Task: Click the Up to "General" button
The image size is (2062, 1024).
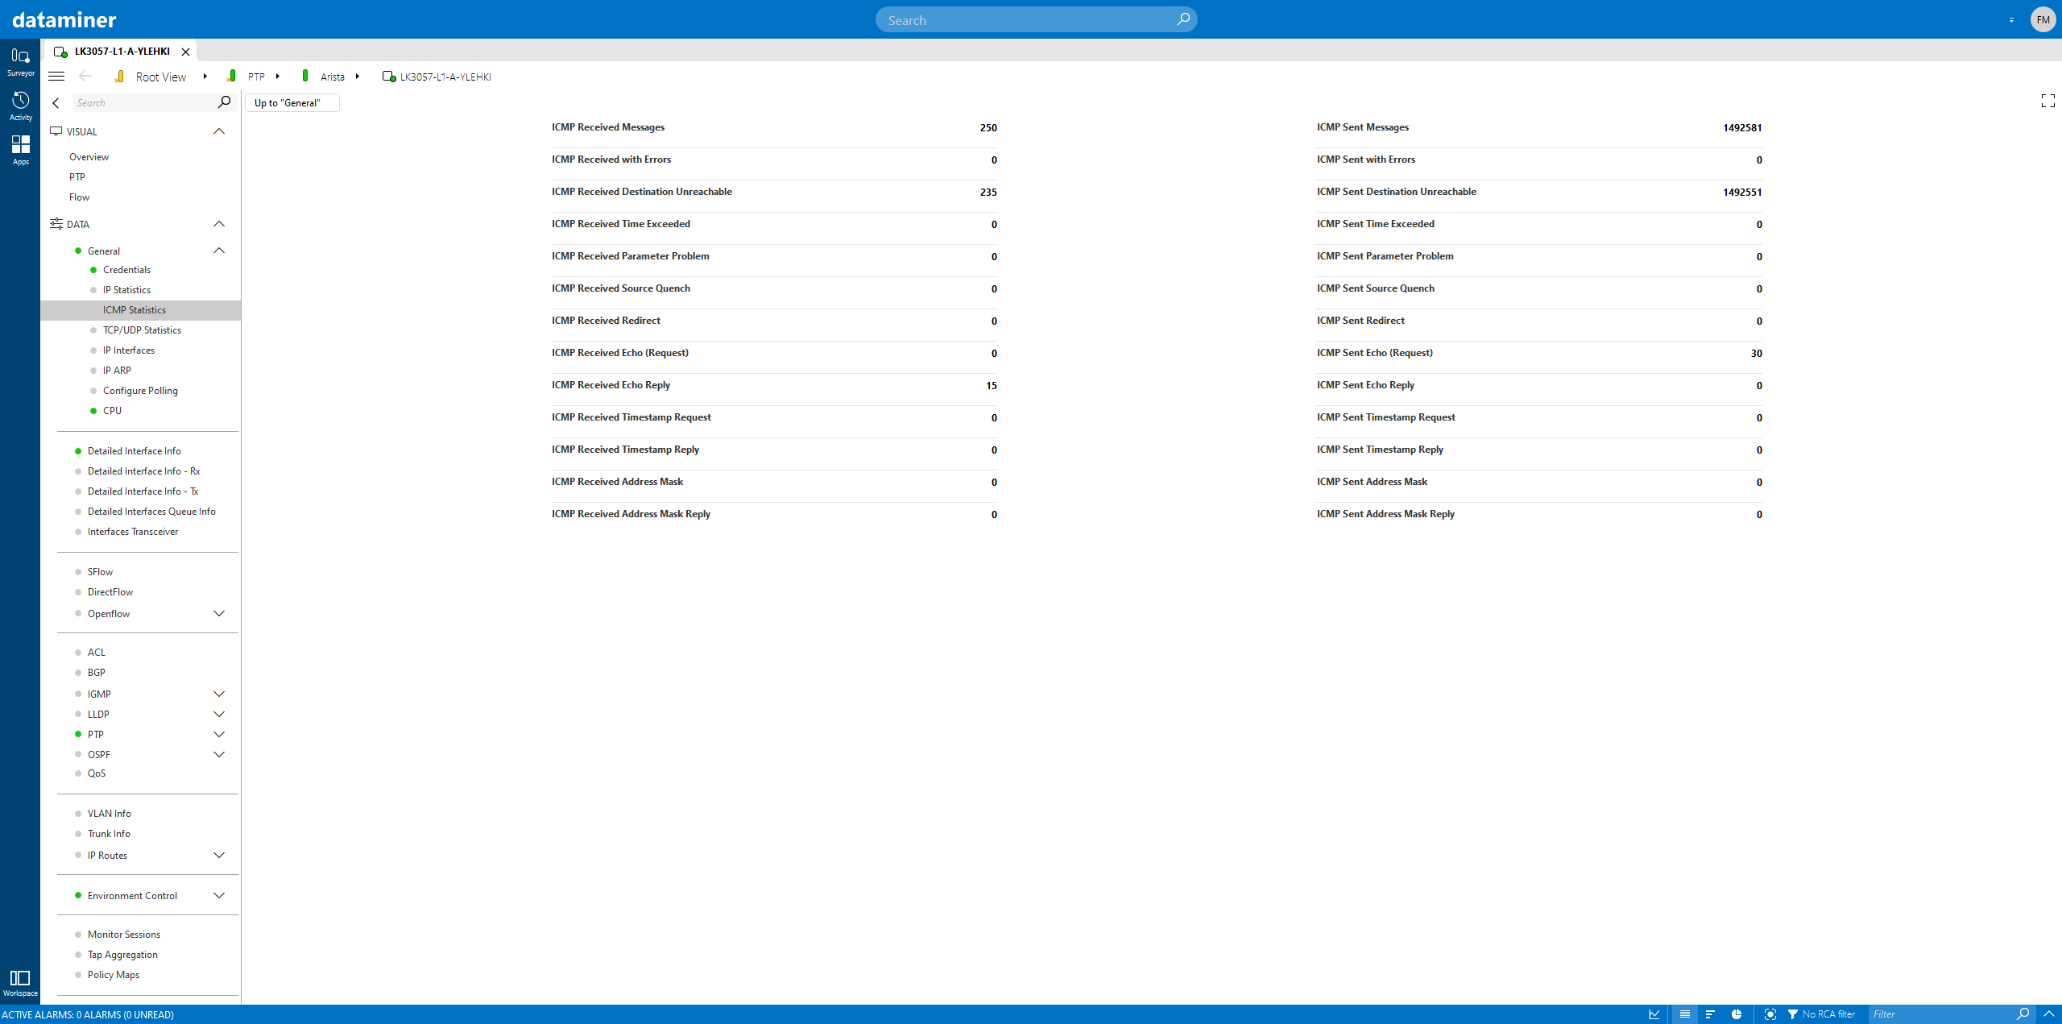Action: click(292, 103)
